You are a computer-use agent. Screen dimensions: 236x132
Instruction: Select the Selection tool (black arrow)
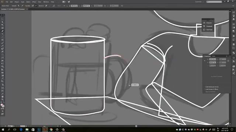tap(3, 19)
